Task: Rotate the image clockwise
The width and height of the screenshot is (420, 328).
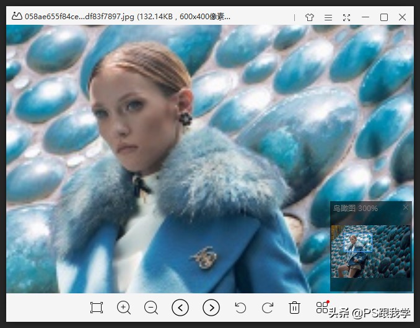Action: pos(268,308)
